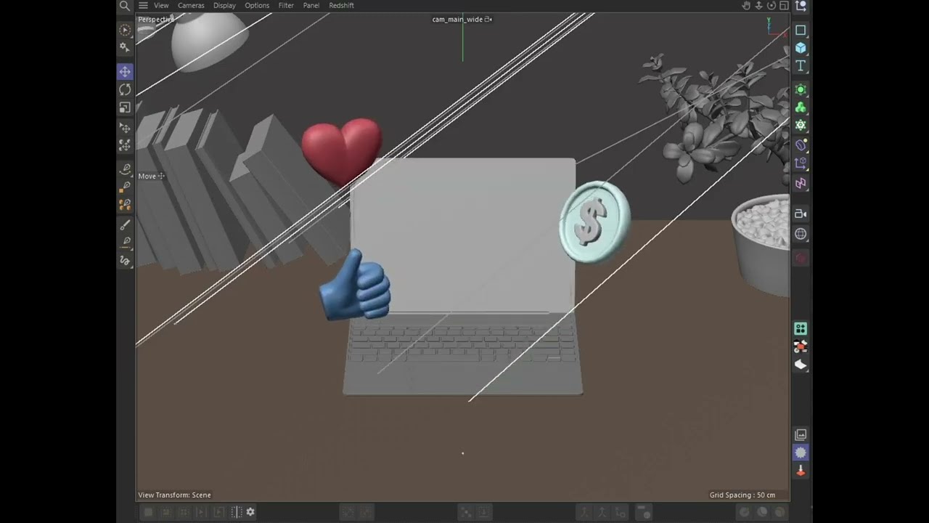929x523 pixels.
Task: Select the squiggle Doodle tool
Action: (125, 260)
